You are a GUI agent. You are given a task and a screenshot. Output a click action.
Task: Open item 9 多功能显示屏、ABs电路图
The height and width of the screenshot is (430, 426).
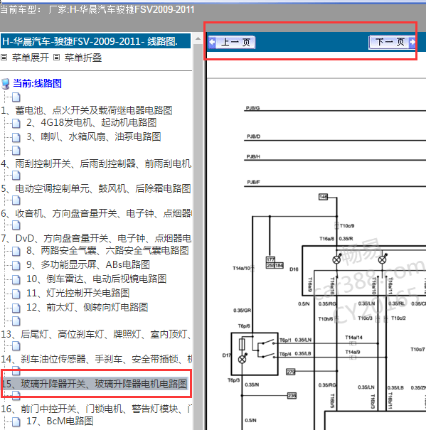pos(88,264)
